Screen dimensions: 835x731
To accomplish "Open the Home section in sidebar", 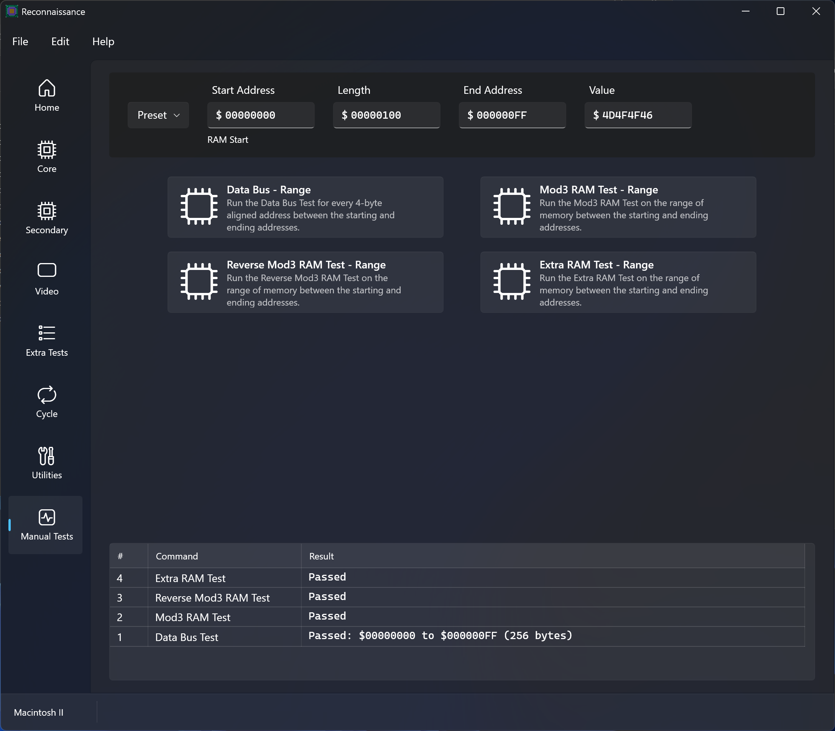I will [x=46, y=95].
